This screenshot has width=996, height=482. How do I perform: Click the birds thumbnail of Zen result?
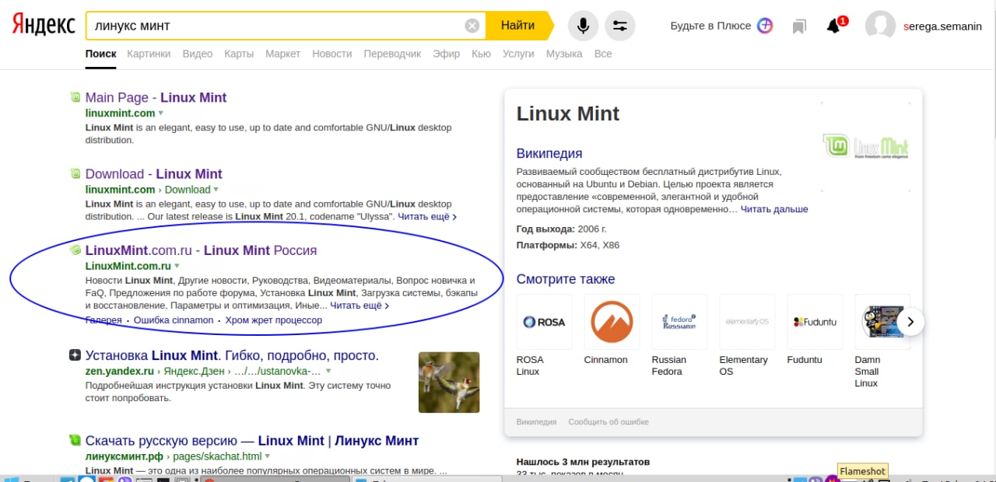449,382
